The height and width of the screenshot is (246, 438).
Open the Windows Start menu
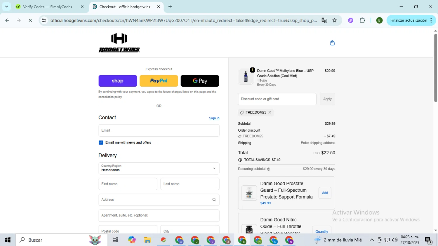(x=8, y=240)
